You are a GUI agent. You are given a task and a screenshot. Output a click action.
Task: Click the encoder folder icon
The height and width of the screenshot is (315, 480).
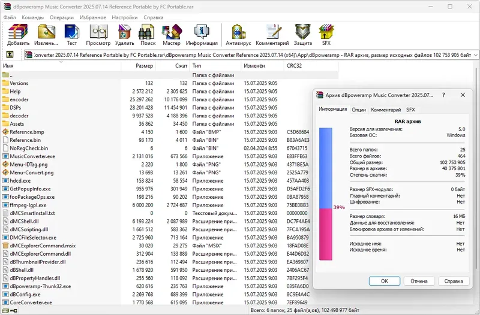coord(5,99)
